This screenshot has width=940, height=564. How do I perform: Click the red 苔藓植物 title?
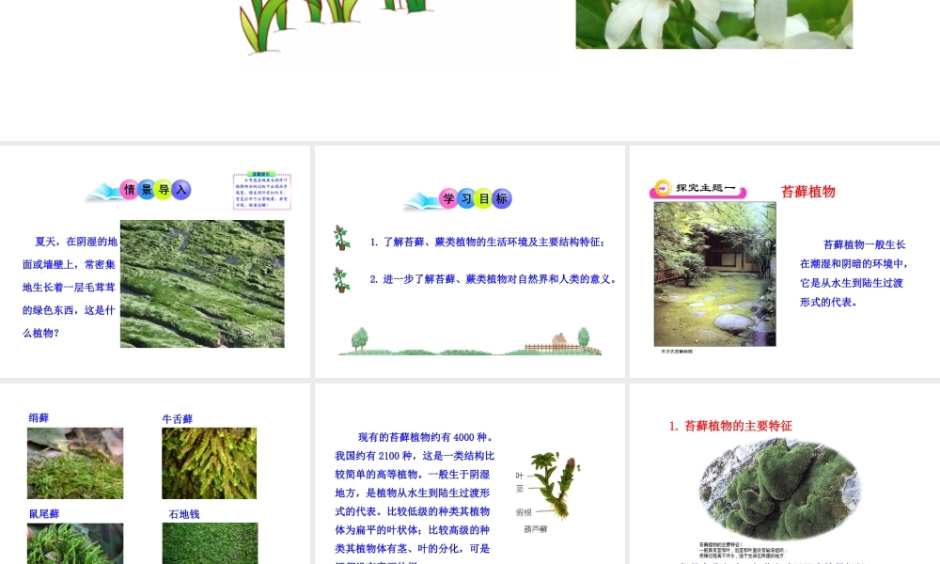pyautogui.click(x=808, y=192)
